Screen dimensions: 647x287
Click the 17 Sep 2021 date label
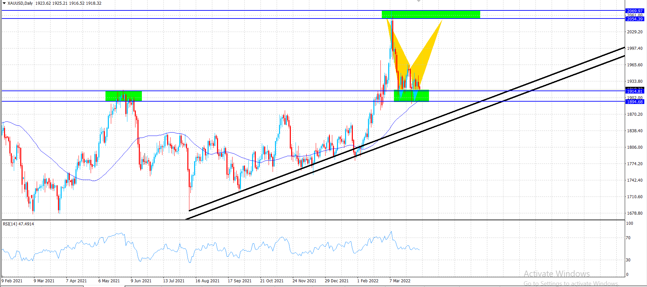pos(240,281)
